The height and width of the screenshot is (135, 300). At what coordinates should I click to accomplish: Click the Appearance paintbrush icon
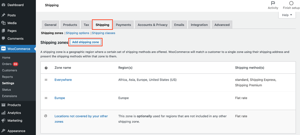pyautogui.click(x=3, y=131)
